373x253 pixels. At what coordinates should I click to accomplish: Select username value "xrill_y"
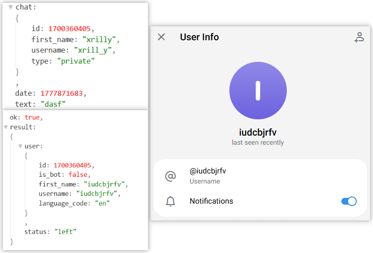(93, 50)
